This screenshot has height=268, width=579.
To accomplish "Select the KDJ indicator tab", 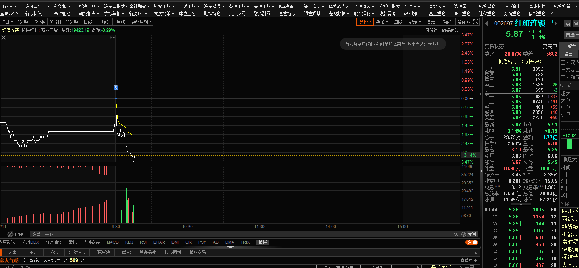I will pyautogui.click(x=129, y=242).
